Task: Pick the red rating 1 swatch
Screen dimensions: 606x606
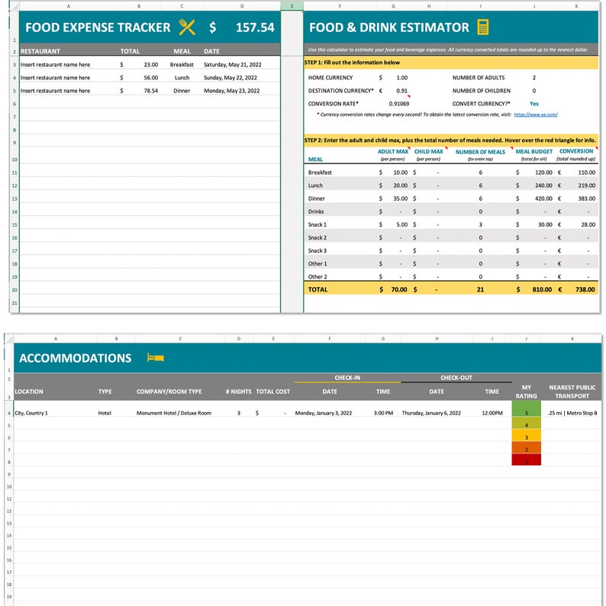Action: tap(526, 462)
